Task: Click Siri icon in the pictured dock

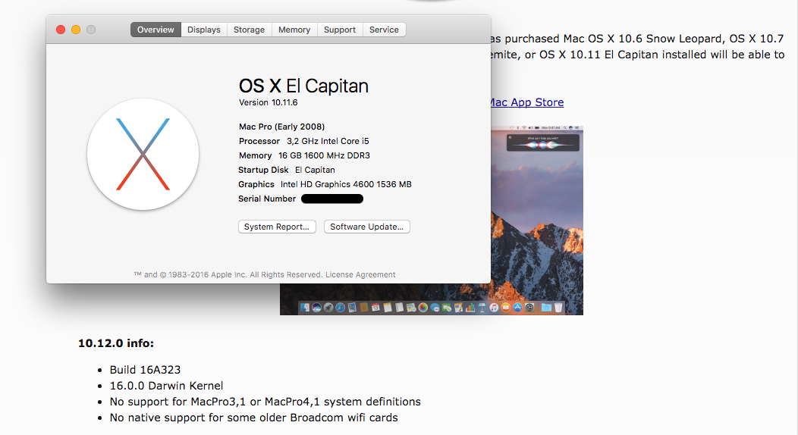Action: tap(316, 308)
